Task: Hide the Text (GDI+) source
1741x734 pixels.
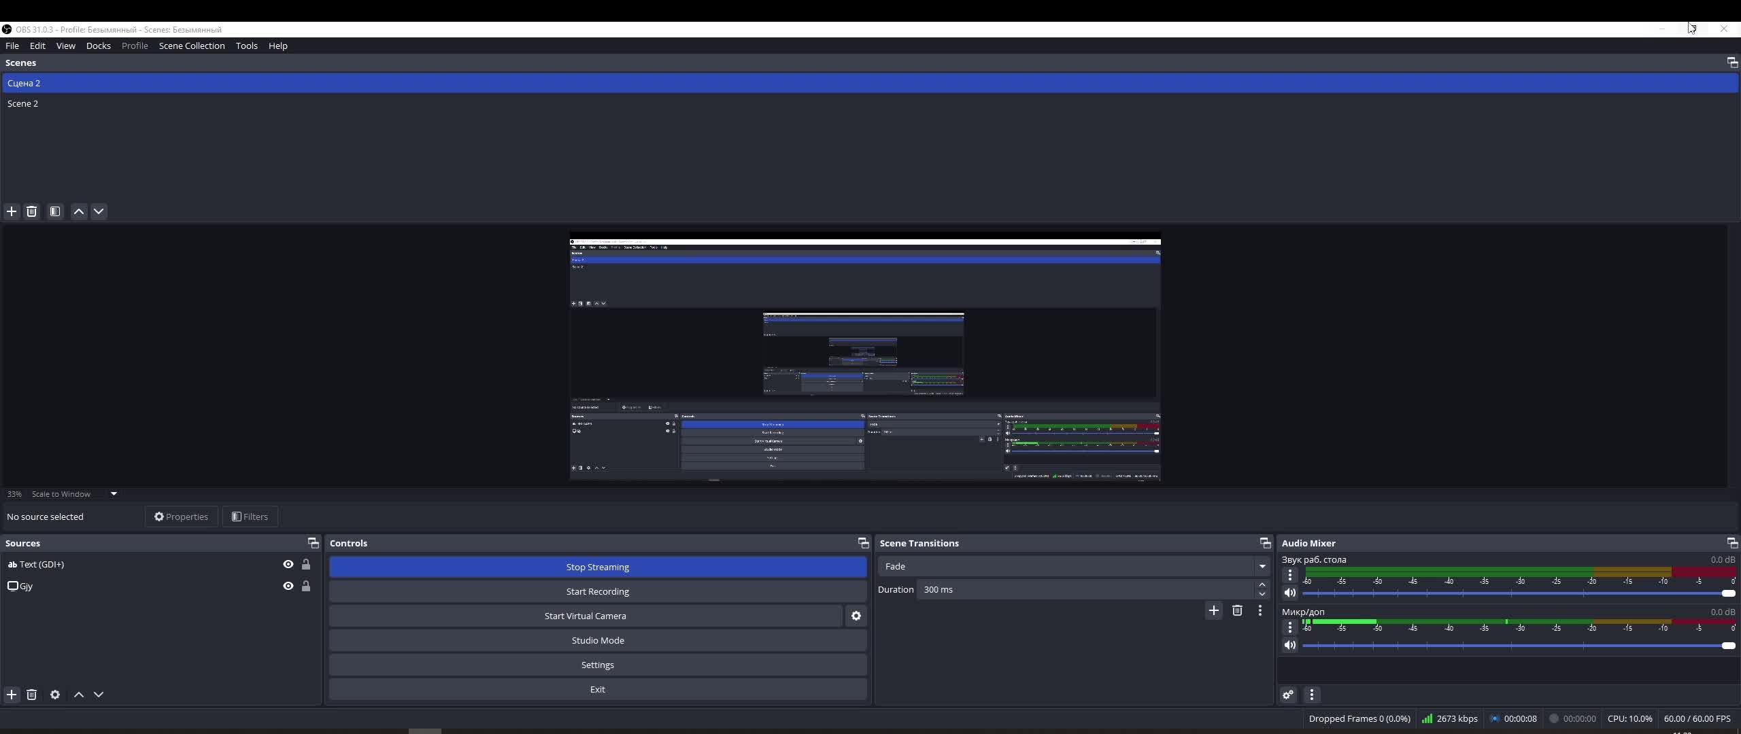Action: click(x=288, y=564)
